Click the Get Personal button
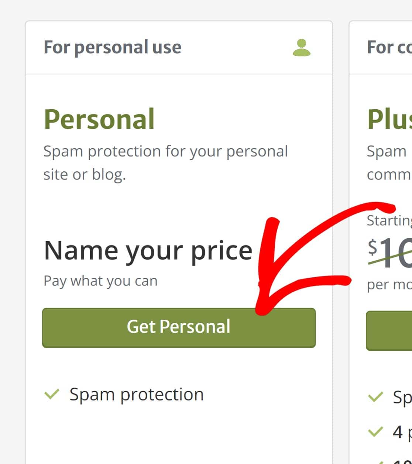 click(179, 328)
